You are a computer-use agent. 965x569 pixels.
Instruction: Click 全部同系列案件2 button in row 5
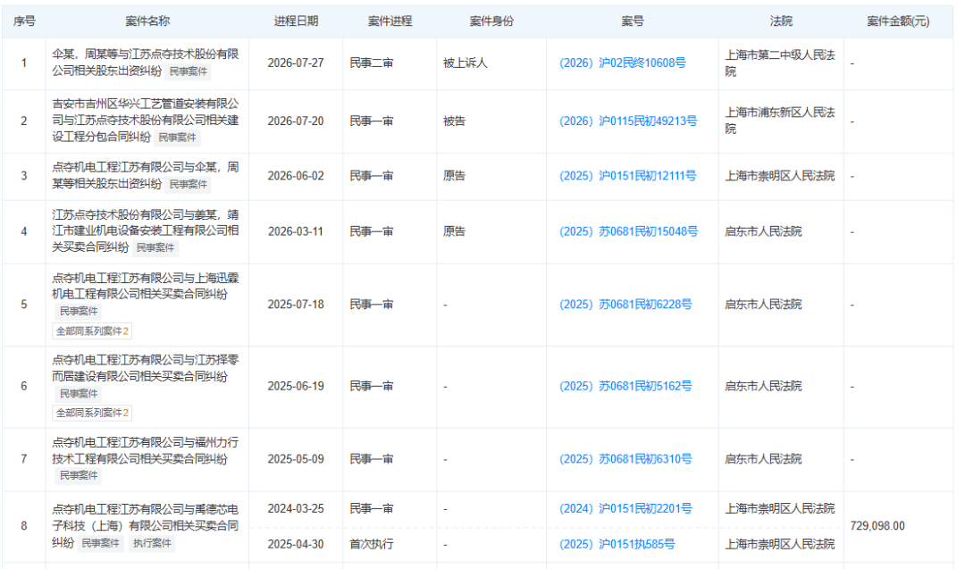[92, 331]
